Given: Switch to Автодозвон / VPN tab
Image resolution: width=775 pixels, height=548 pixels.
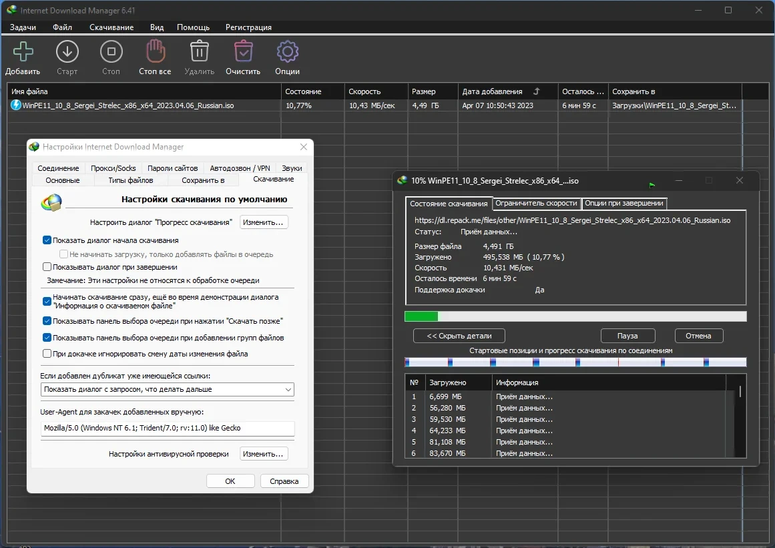Looking at the screenshot, I should tap(240, 168).
